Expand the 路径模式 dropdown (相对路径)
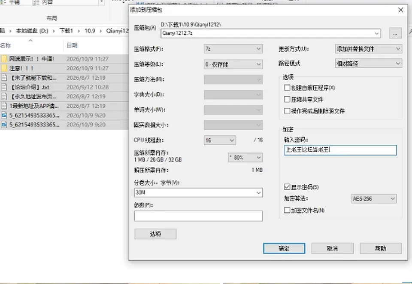Image resolution: width=412 pixels, height=284 pixels. 368,64
